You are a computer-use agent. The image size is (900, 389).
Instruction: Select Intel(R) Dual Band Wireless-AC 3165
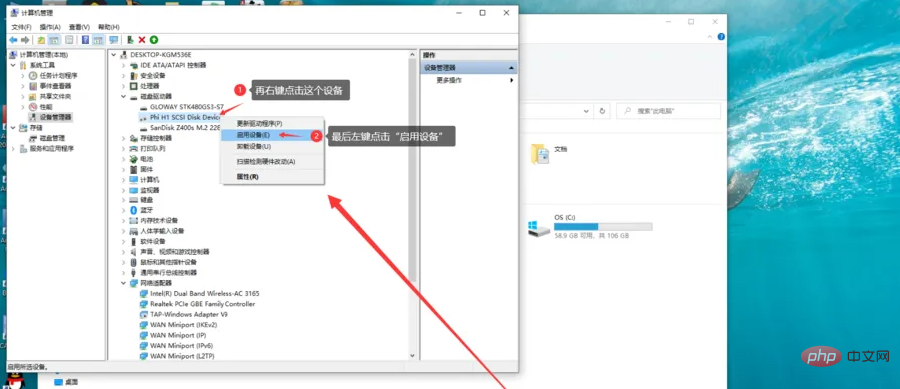pos(205,294)
